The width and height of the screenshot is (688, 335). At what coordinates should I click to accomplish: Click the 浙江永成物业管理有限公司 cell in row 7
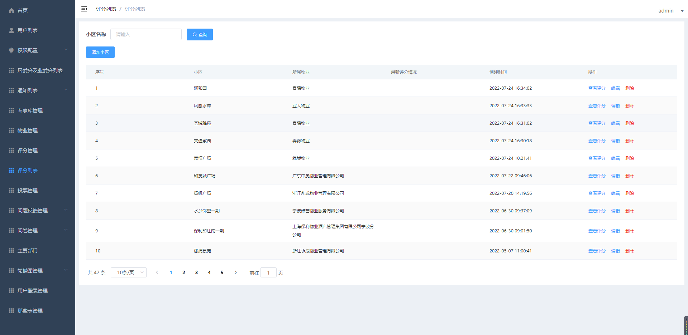pos(318,193)
